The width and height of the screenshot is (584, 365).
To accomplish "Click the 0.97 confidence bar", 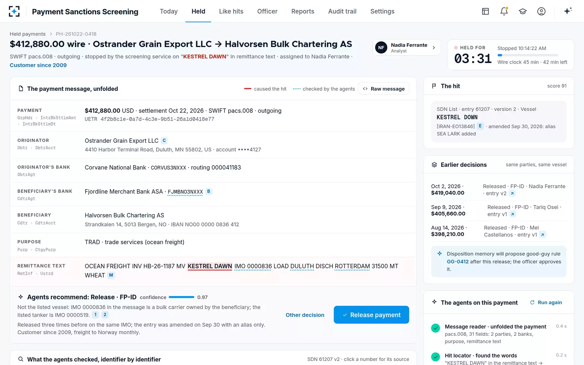I will 181,297.
